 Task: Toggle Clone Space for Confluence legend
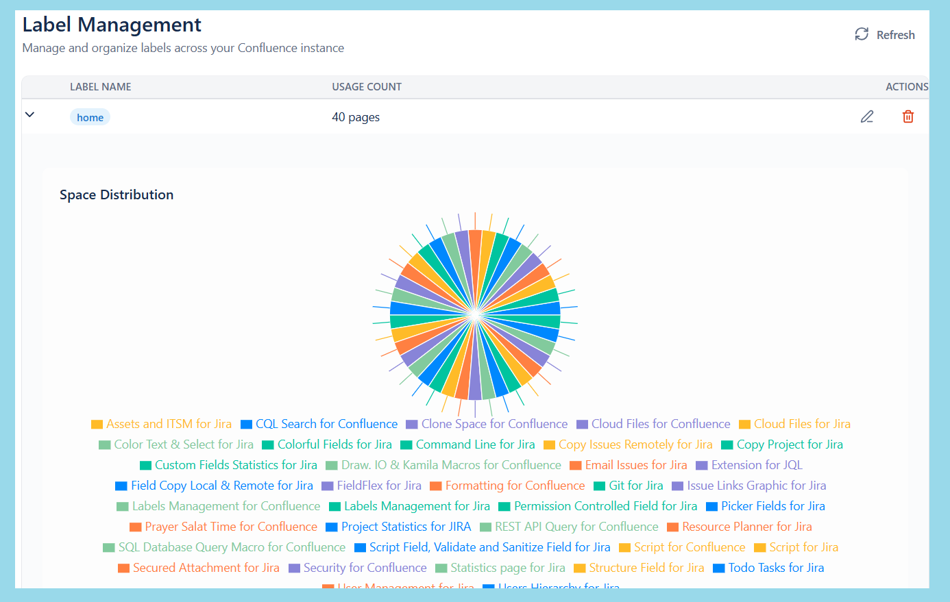487,424
